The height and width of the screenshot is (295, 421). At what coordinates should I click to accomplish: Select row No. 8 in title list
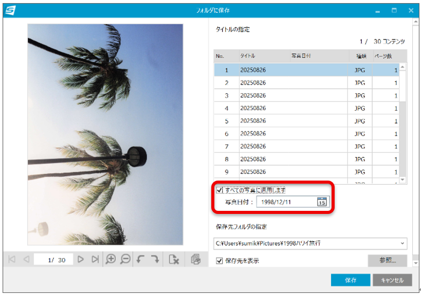(306, 159)
